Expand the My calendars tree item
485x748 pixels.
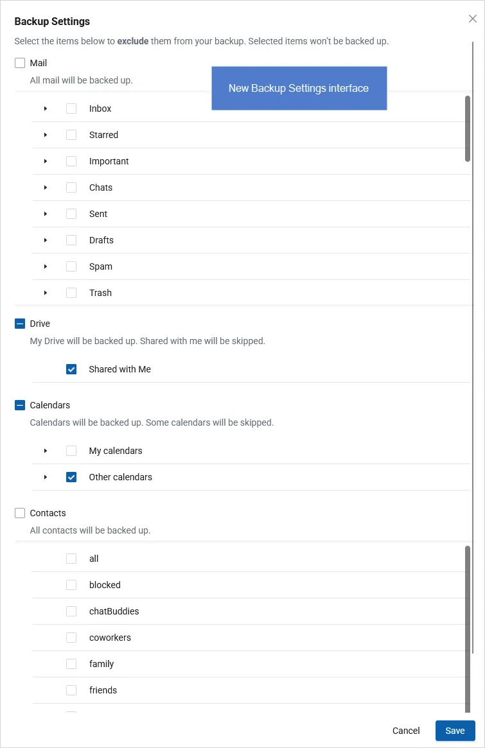[x=46, y=451]
